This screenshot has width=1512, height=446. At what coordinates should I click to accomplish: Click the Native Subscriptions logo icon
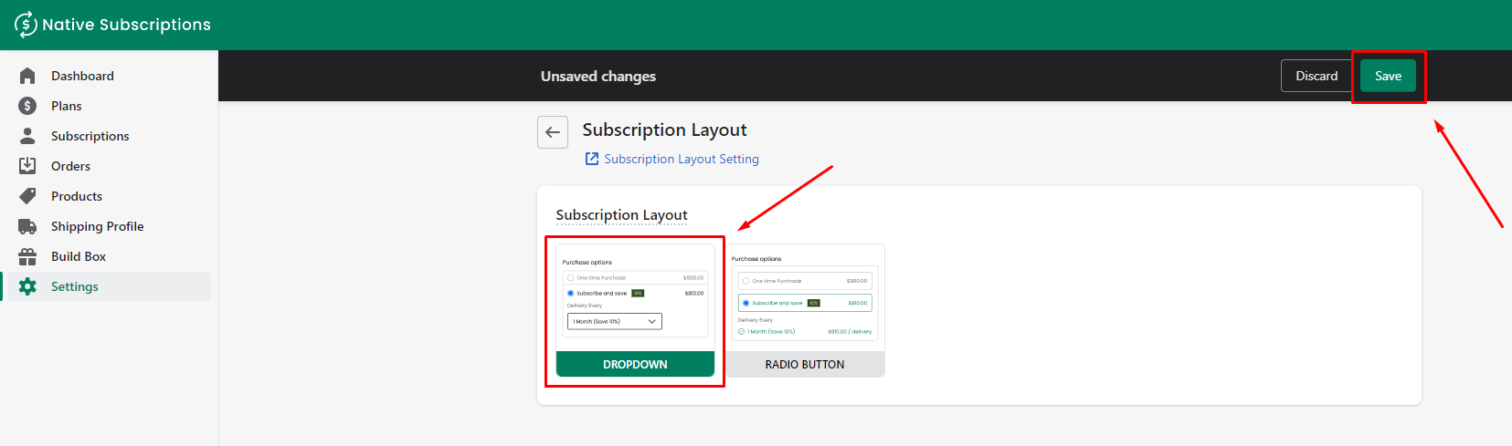point(26,25)
